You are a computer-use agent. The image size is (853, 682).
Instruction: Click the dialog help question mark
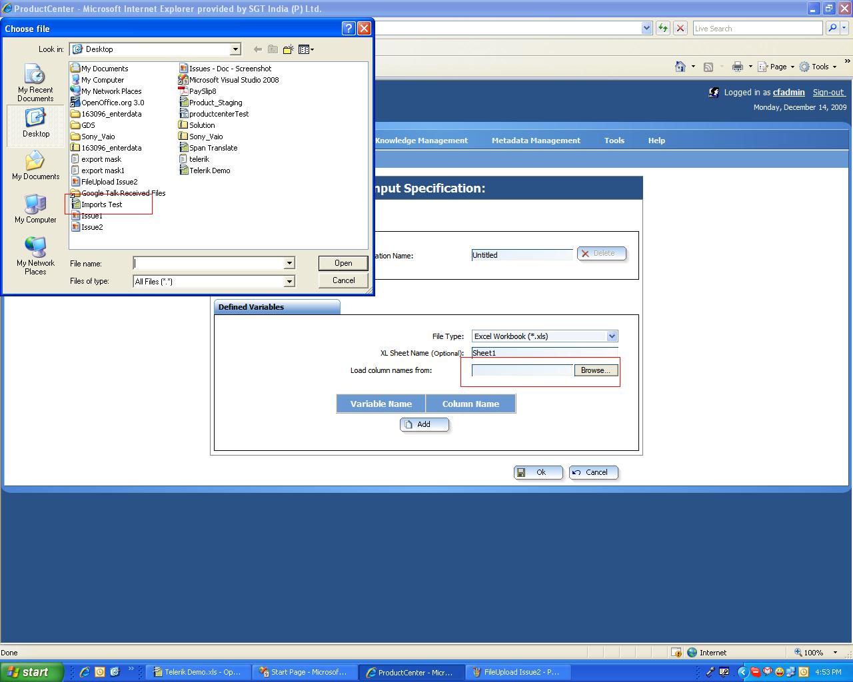(x=349, y=28)
